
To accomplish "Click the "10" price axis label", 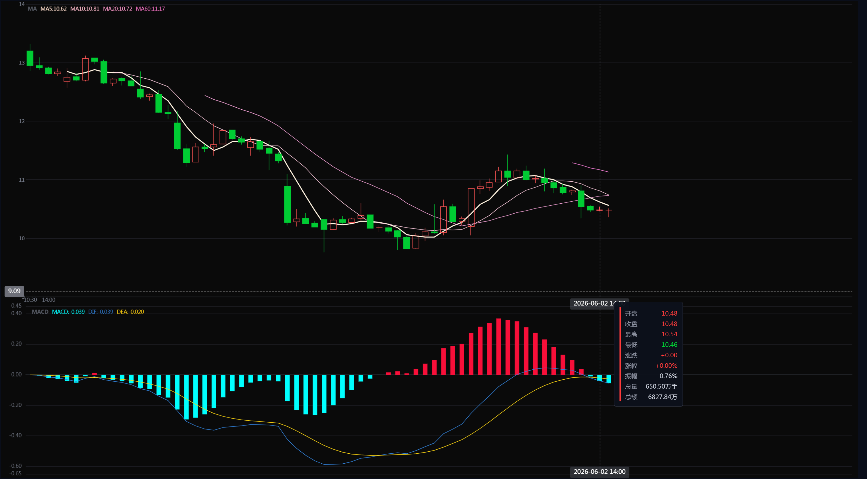I will coord(22,238).
